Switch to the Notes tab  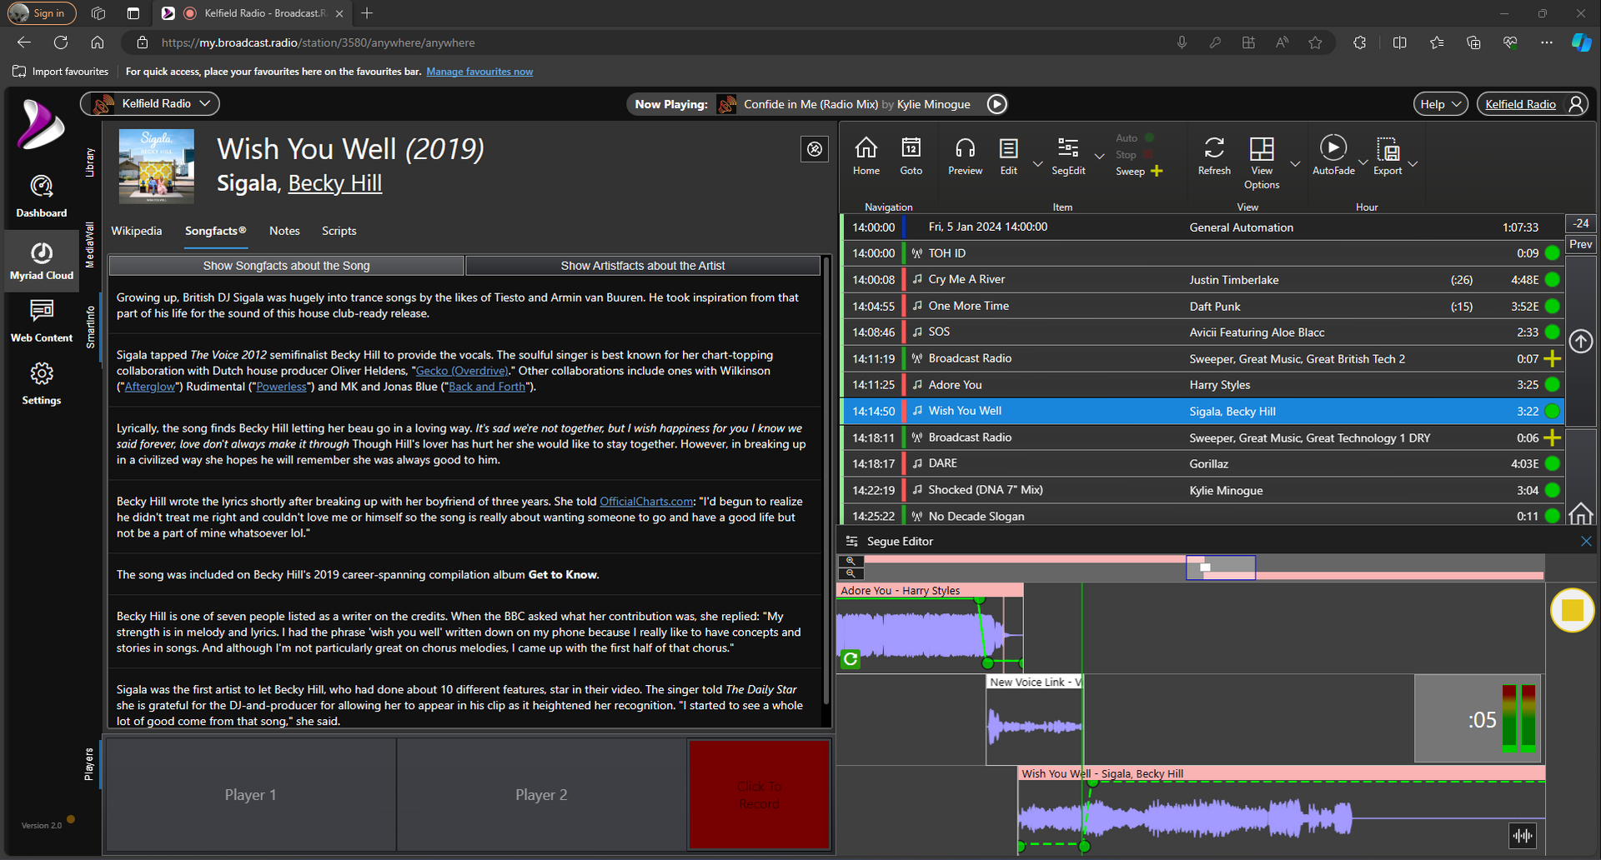point(284,231)
